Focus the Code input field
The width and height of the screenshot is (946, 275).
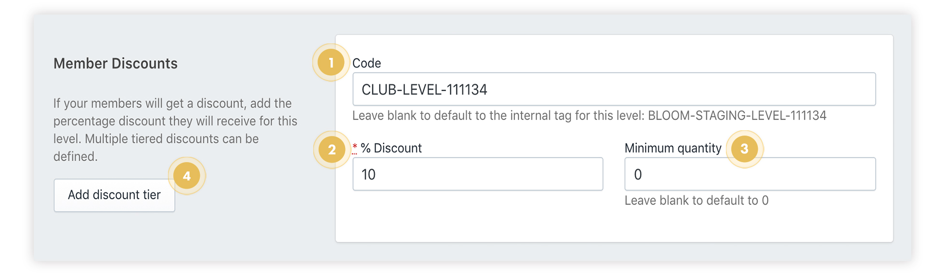pyautogui.click(x=614, y=89)
